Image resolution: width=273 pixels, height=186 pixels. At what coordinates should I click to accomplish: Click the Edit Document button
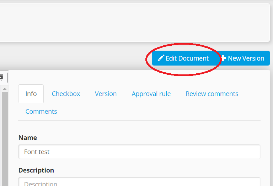coord(184,58)
